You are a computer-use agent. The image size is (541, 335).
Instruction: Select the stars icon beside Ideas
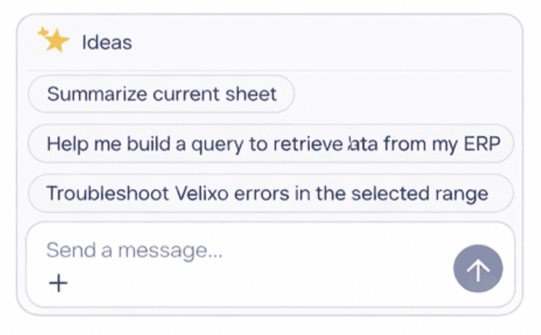coord(54,40)
